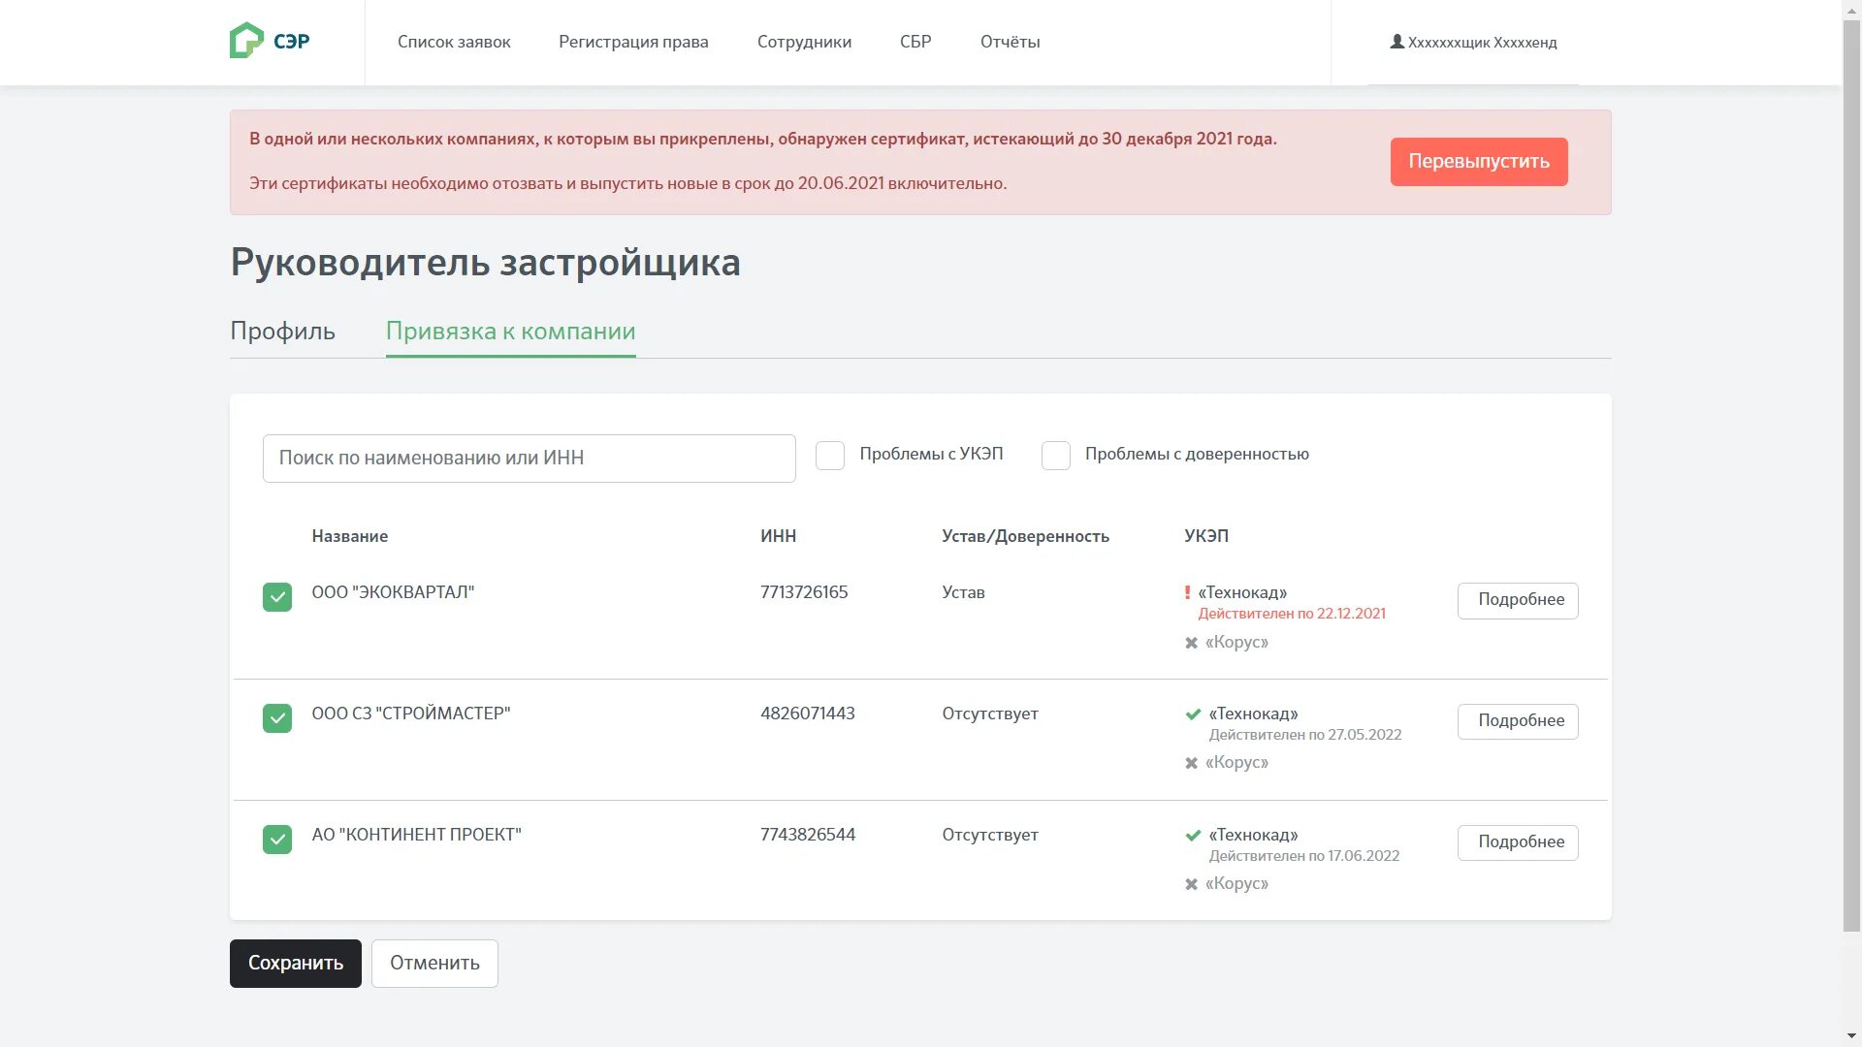Click the Действителен по 27.05.2022 text

point(1305,735)
